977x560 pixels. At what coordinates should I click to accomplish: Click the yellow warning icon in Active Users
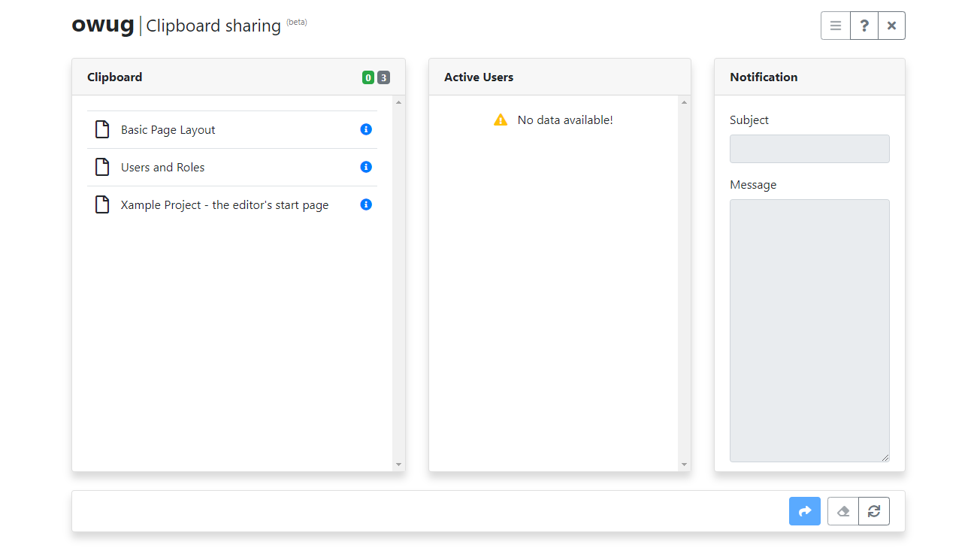(x=501, y=120)
